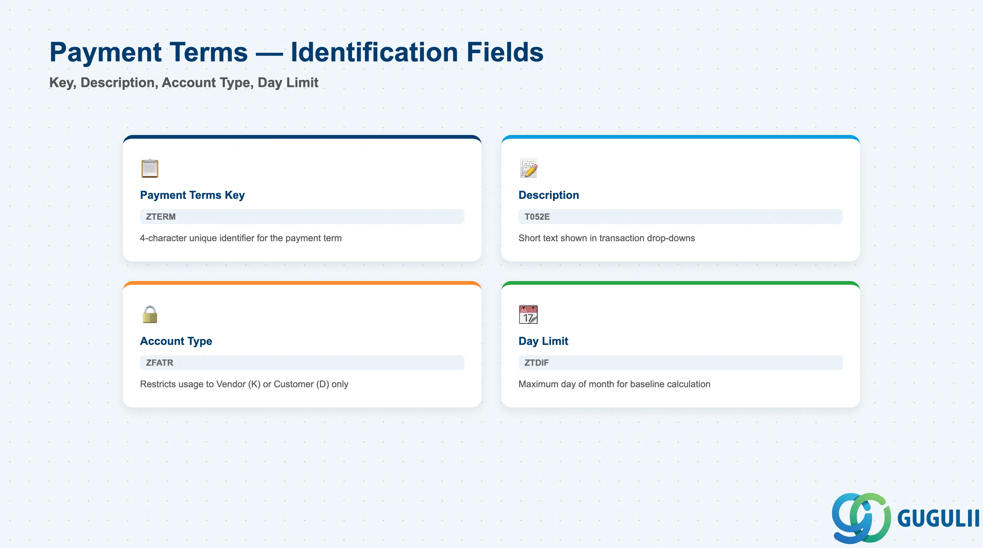
Task: Click the Day Limit heading
Action: pos(543,341)
